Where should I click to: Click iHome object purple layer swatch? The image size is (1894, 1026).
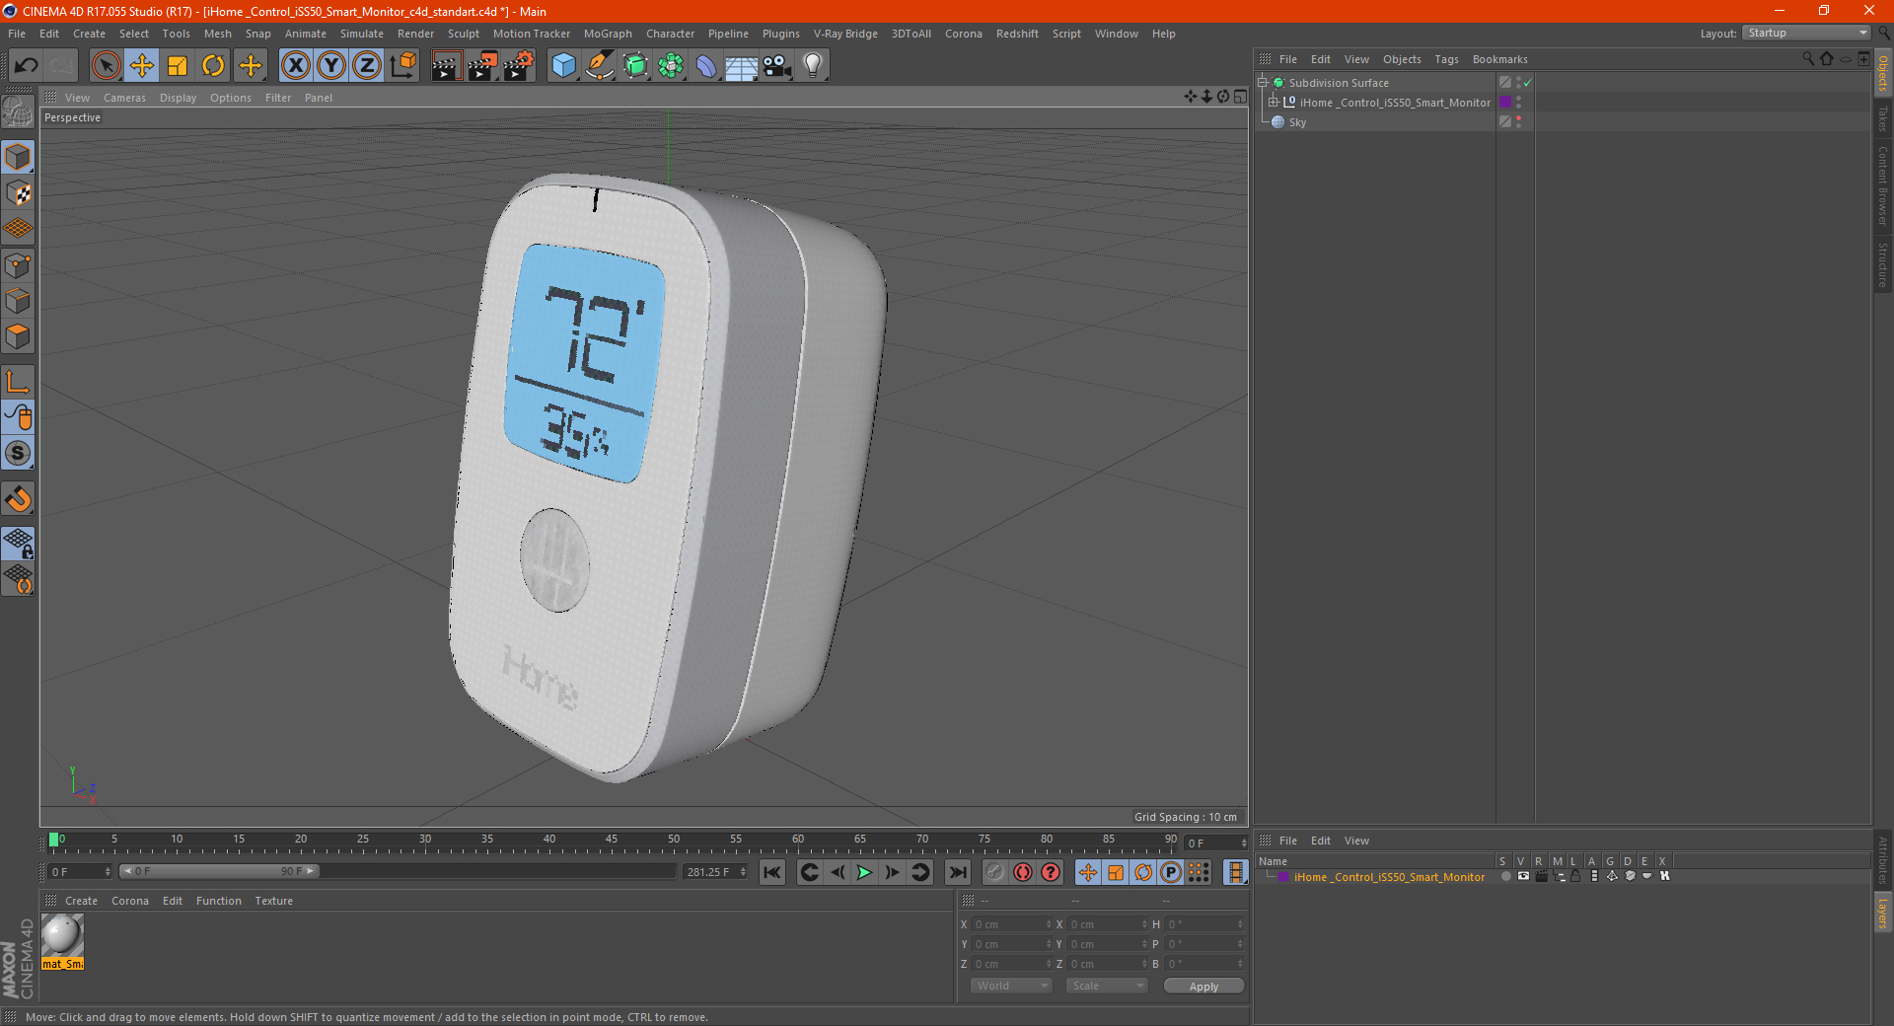click(1505, 103)
